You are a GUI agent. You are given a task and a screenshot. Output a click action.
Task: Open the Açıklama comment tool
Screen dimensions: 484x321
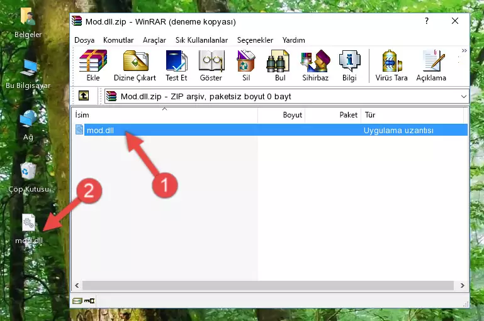click(x=431, y=65)
